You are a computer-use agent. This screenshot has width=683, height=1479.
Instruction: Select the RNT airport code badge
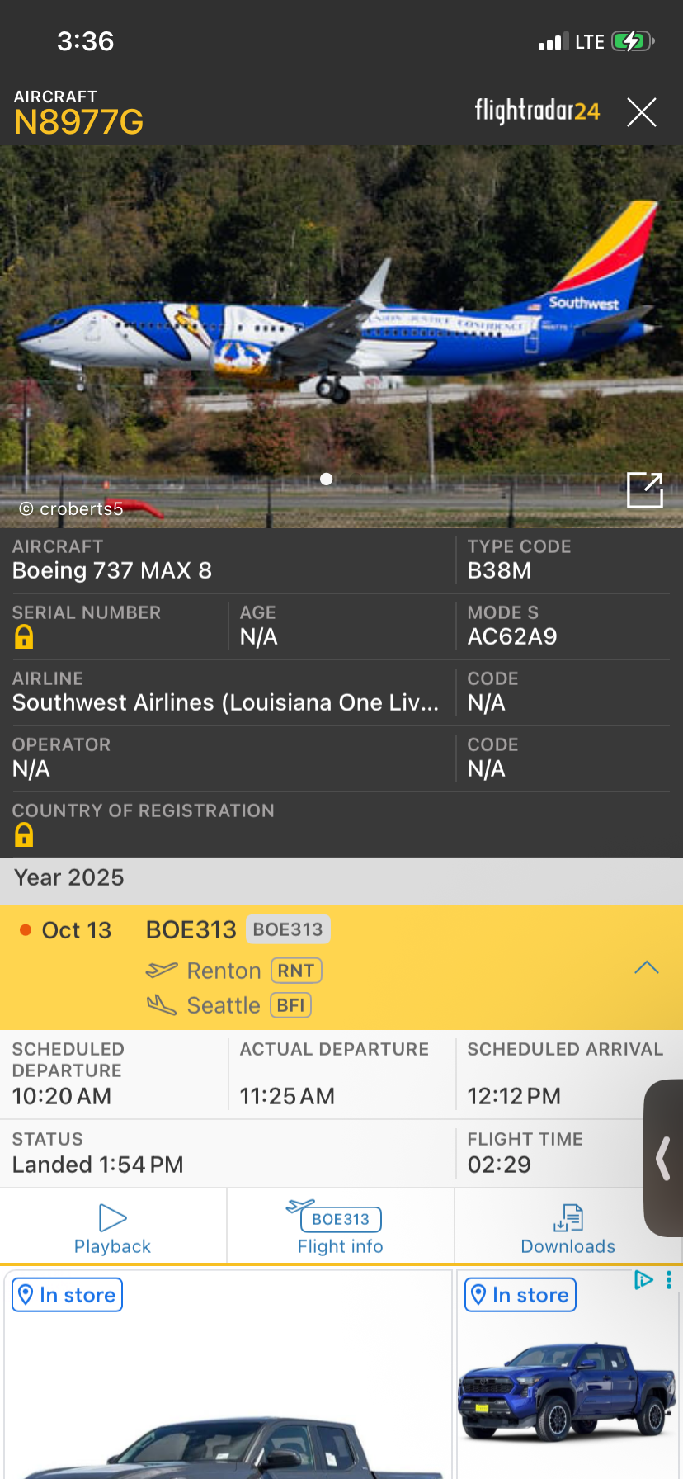tap(295, 971)
